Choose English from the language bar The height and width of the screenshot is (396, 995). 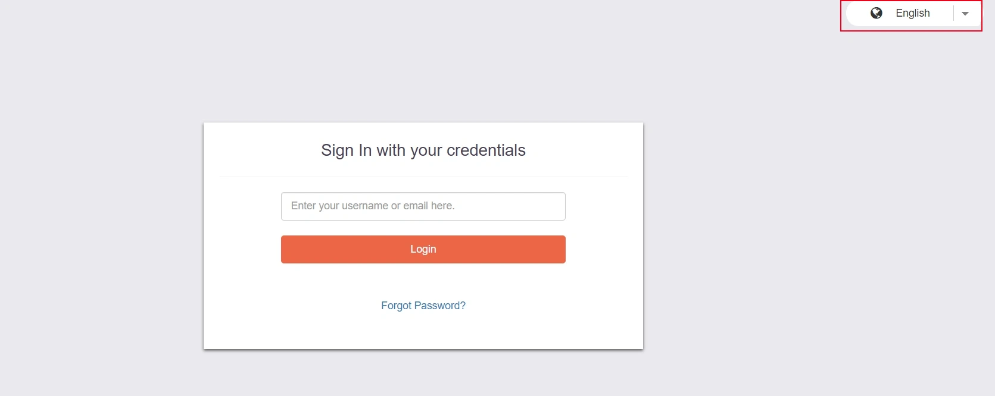[912, 12]
